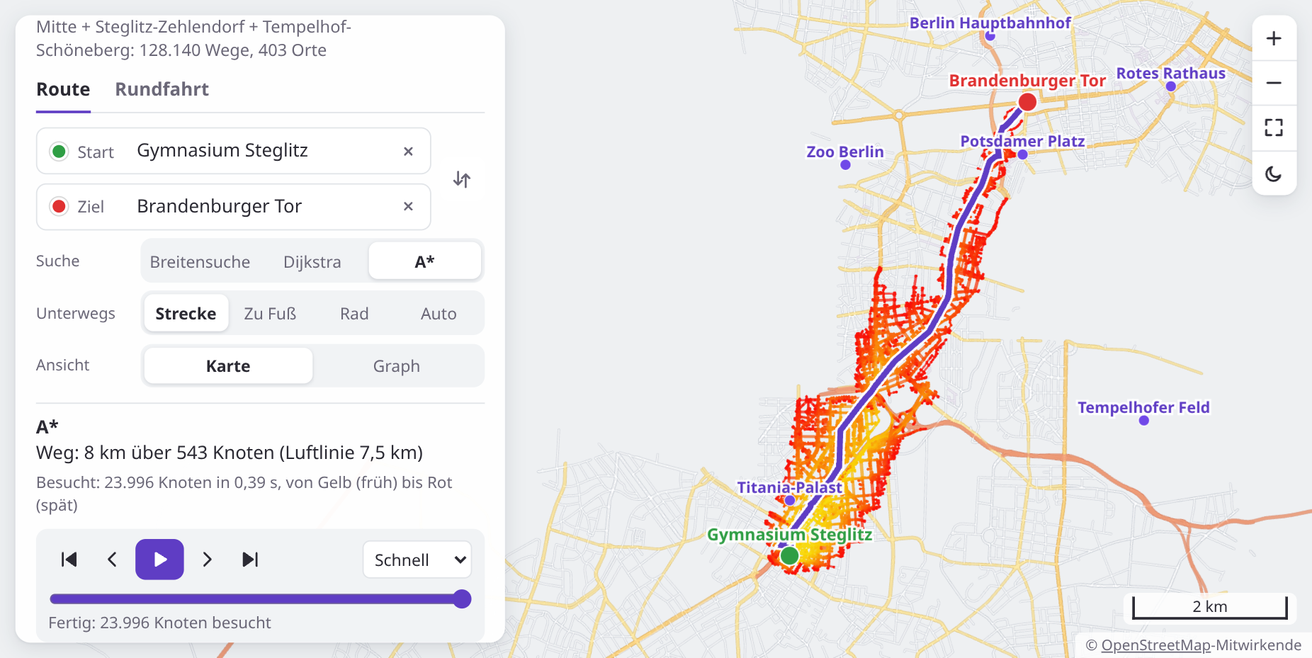Clear the Start field Gymnasium Steglitz
This screenshot has height=658, width=1312.
pos(408,151)
